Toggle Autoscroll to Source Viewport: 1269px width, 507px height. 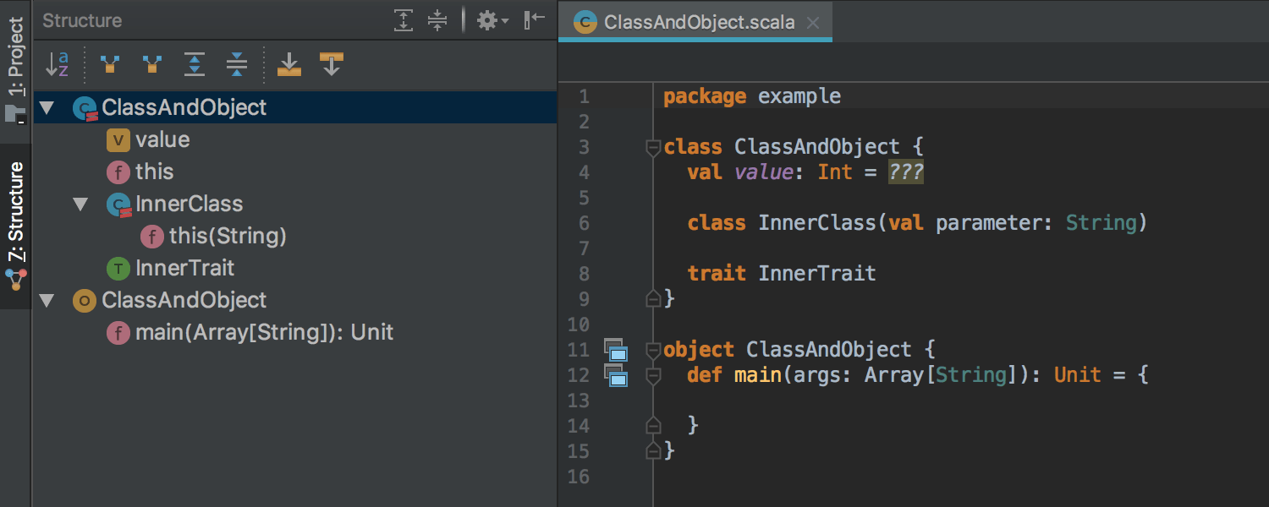click(288, 63)
